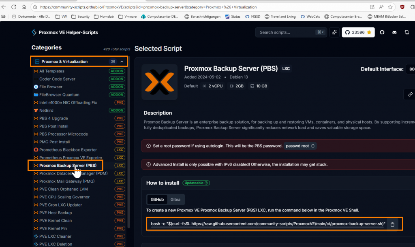Open the changelog scroll icon in the header
The width and height of the screenshot is (415, 247).
click(x=407, y=32)
